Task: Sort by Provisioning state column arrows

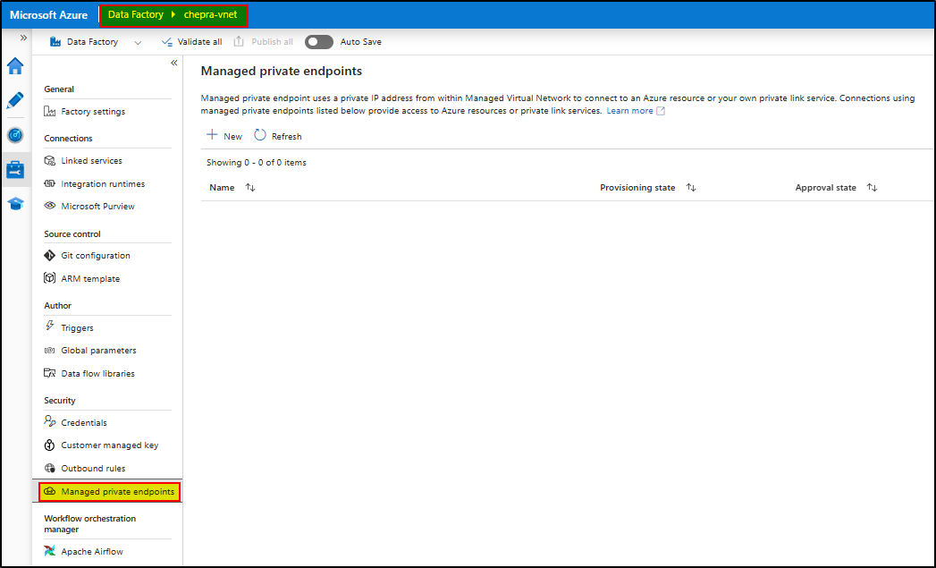Action: tap(691, 188)
